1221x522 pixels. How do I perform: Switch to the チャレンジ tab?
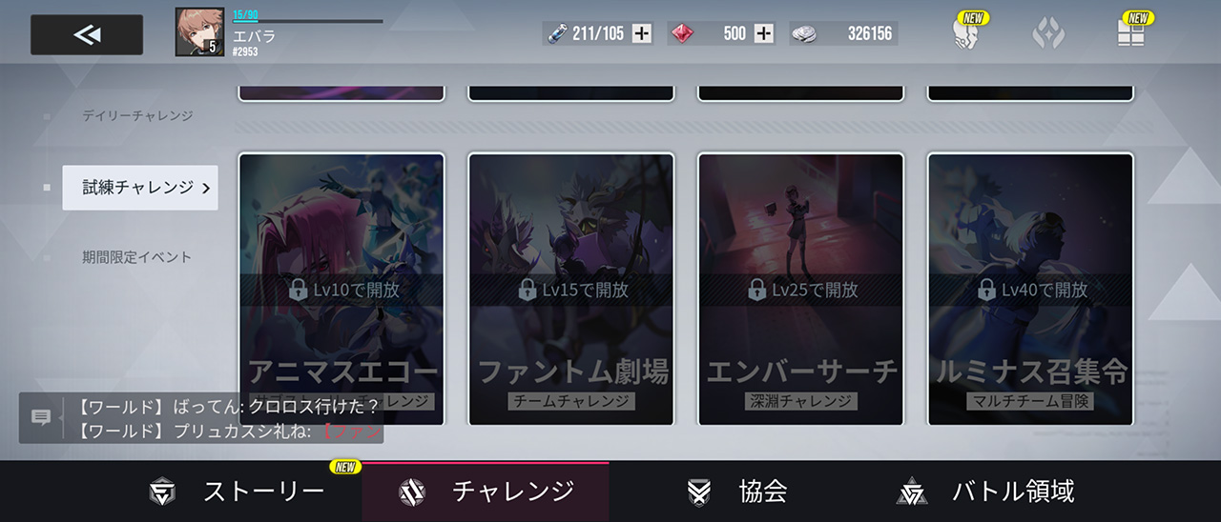coord(486,492)
